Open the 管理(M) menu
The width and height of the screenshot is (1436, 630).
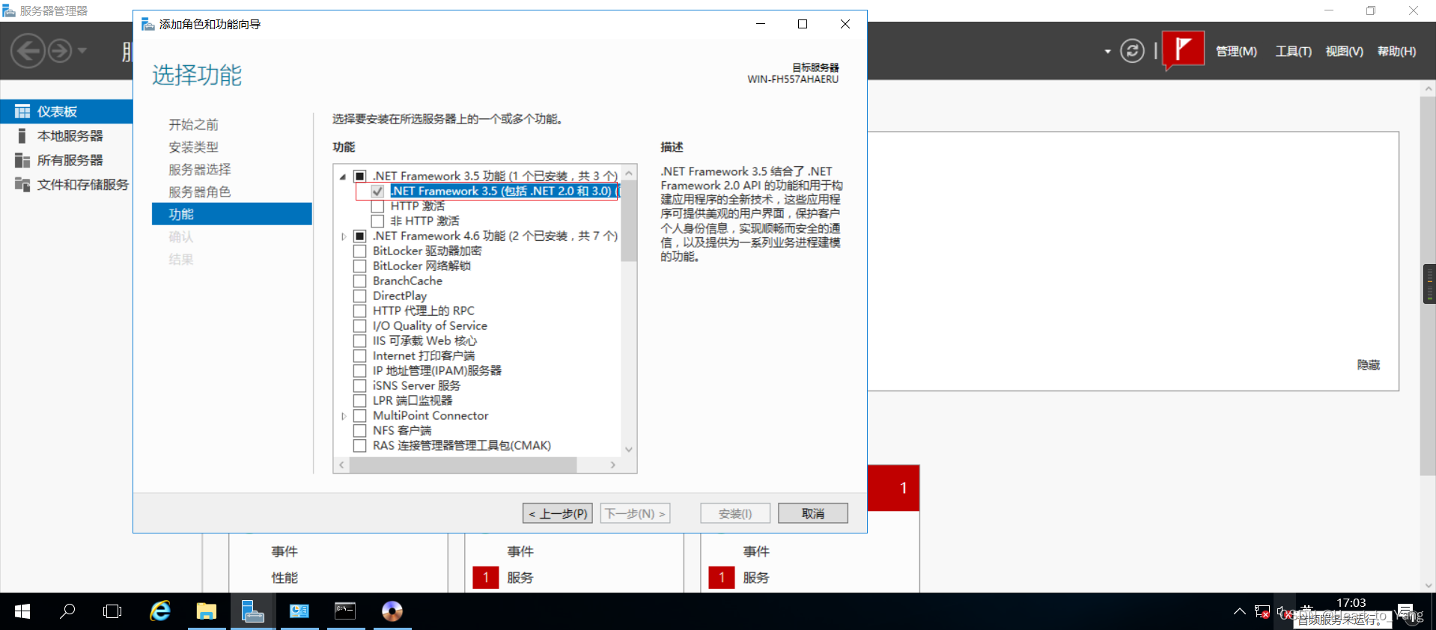coord(1236,51)
